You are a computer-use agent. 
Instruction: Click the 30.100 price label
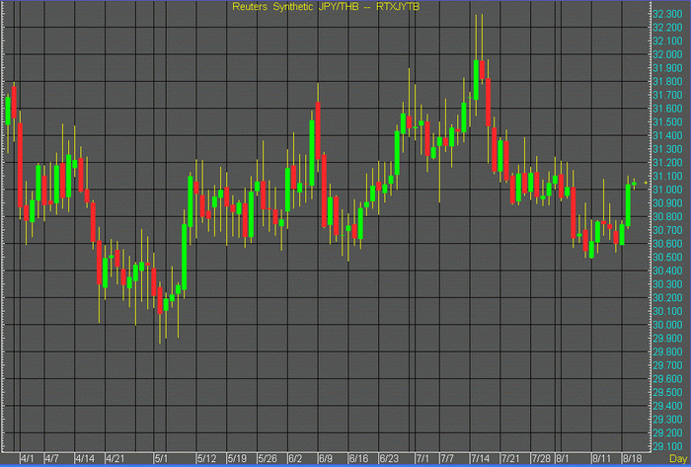pyautogui.click(x=667, y=311)
